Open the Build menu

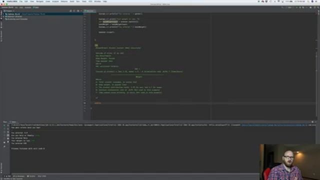pyautogui.click(x=72, y=1)
